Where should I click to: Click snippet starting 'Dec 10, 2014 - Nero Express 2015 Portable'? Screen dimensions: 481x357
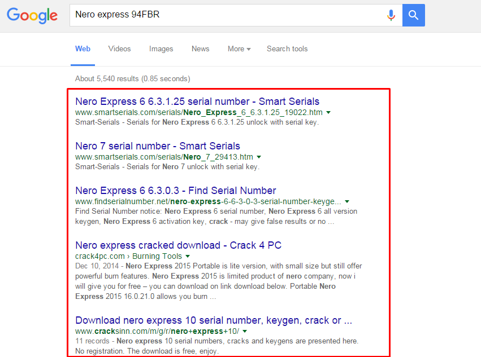tap(218, 281)
